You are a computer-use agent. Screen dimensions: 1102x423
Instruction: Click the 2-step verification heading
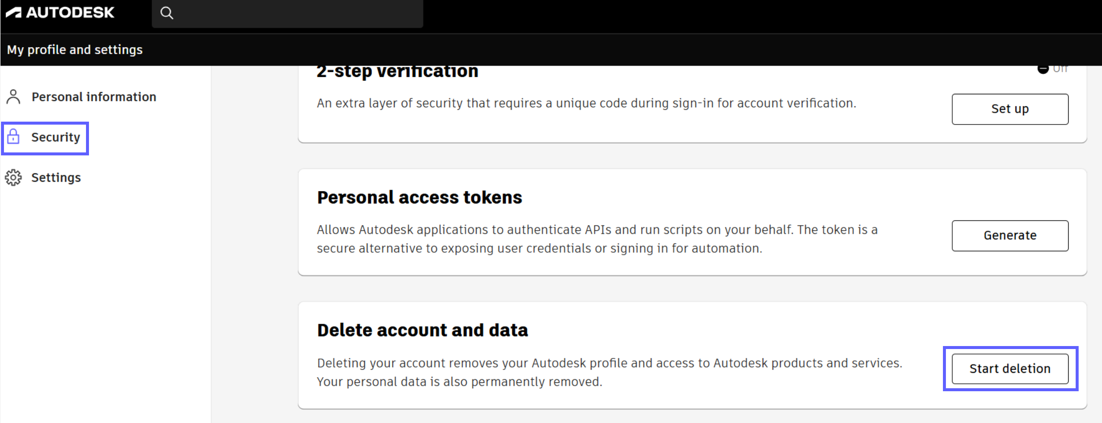(x=397, y=72)
